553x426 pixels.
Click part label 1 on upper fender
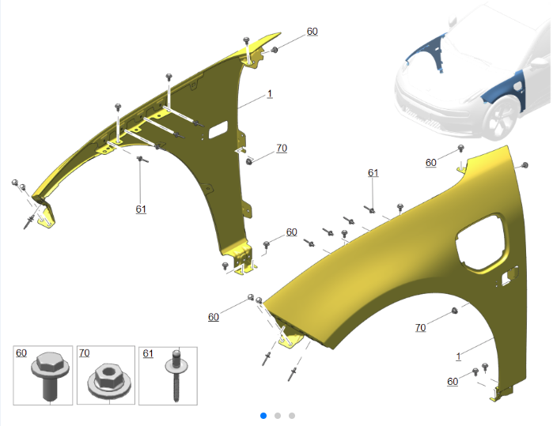[270, 94]
